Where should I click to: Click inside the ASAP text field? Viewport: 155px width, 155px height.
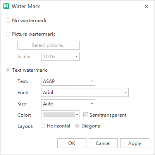65,81
